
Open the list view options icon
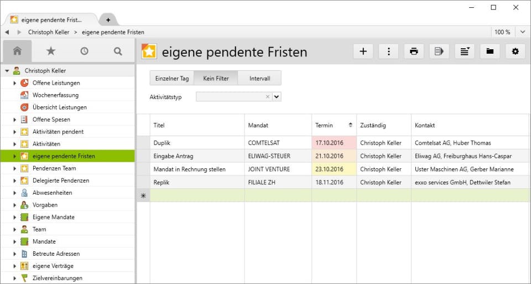(465, 51)
